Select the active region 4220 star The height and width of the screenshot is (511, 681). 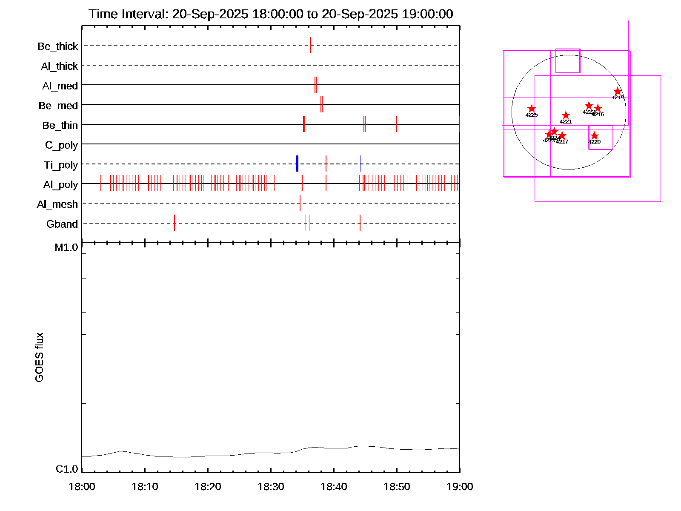595,136
